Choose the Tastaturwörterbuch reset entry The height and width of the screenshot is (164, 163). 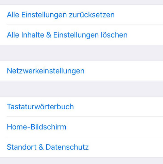81,107
